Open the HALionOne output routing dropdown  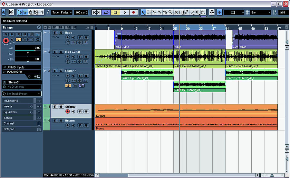22,72
